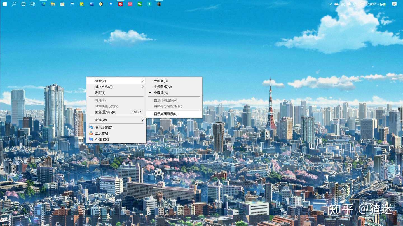Click the round avatar taskbar icon
Image resolution: width=403 pixels, height=226 pixels.
pyautogui.click(x=159, y=4)
